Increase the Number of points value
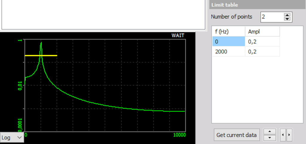 287,15
